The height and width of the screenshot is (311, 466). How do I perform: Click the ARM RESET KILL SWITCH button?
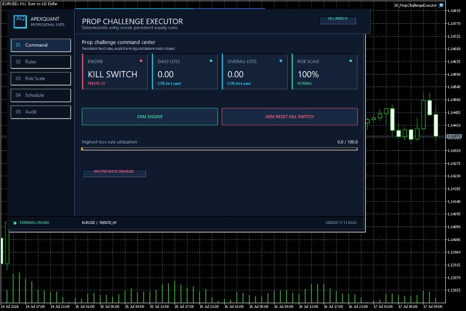[x=289, y=117]
